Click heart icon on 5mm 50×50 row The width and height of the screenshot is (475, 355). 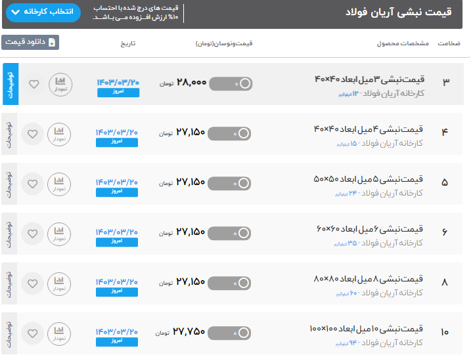32,183
